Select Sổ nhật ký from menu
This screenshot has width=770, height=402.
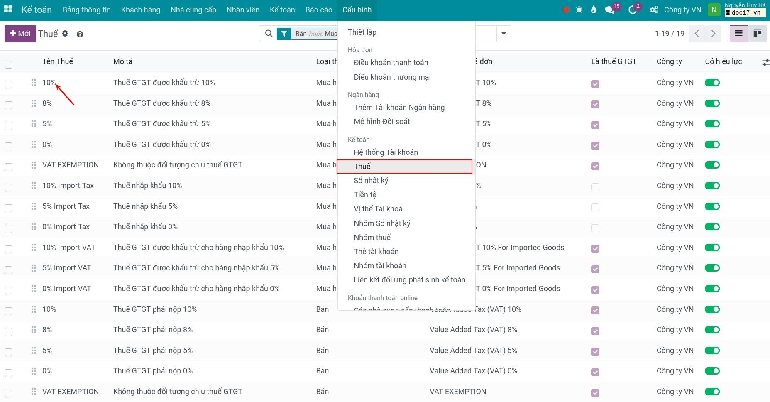tap(371, 181)
